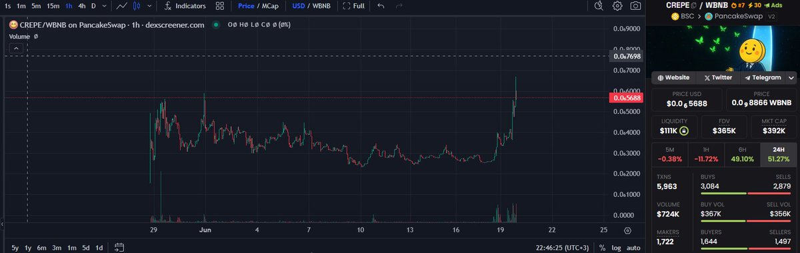The width and height of the screenshot is (800, 253).
Task: Set the 6m date range
Action: (x=41, y=247)
